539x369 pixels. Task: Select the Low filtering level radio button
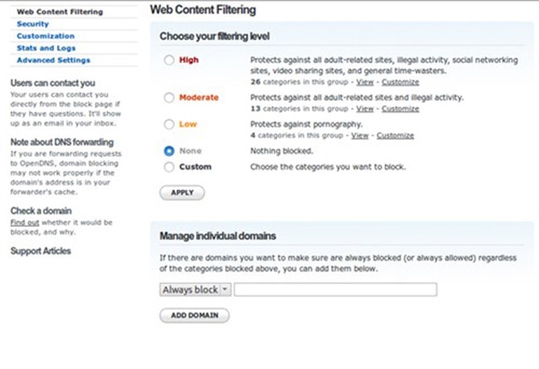(170, 124)
